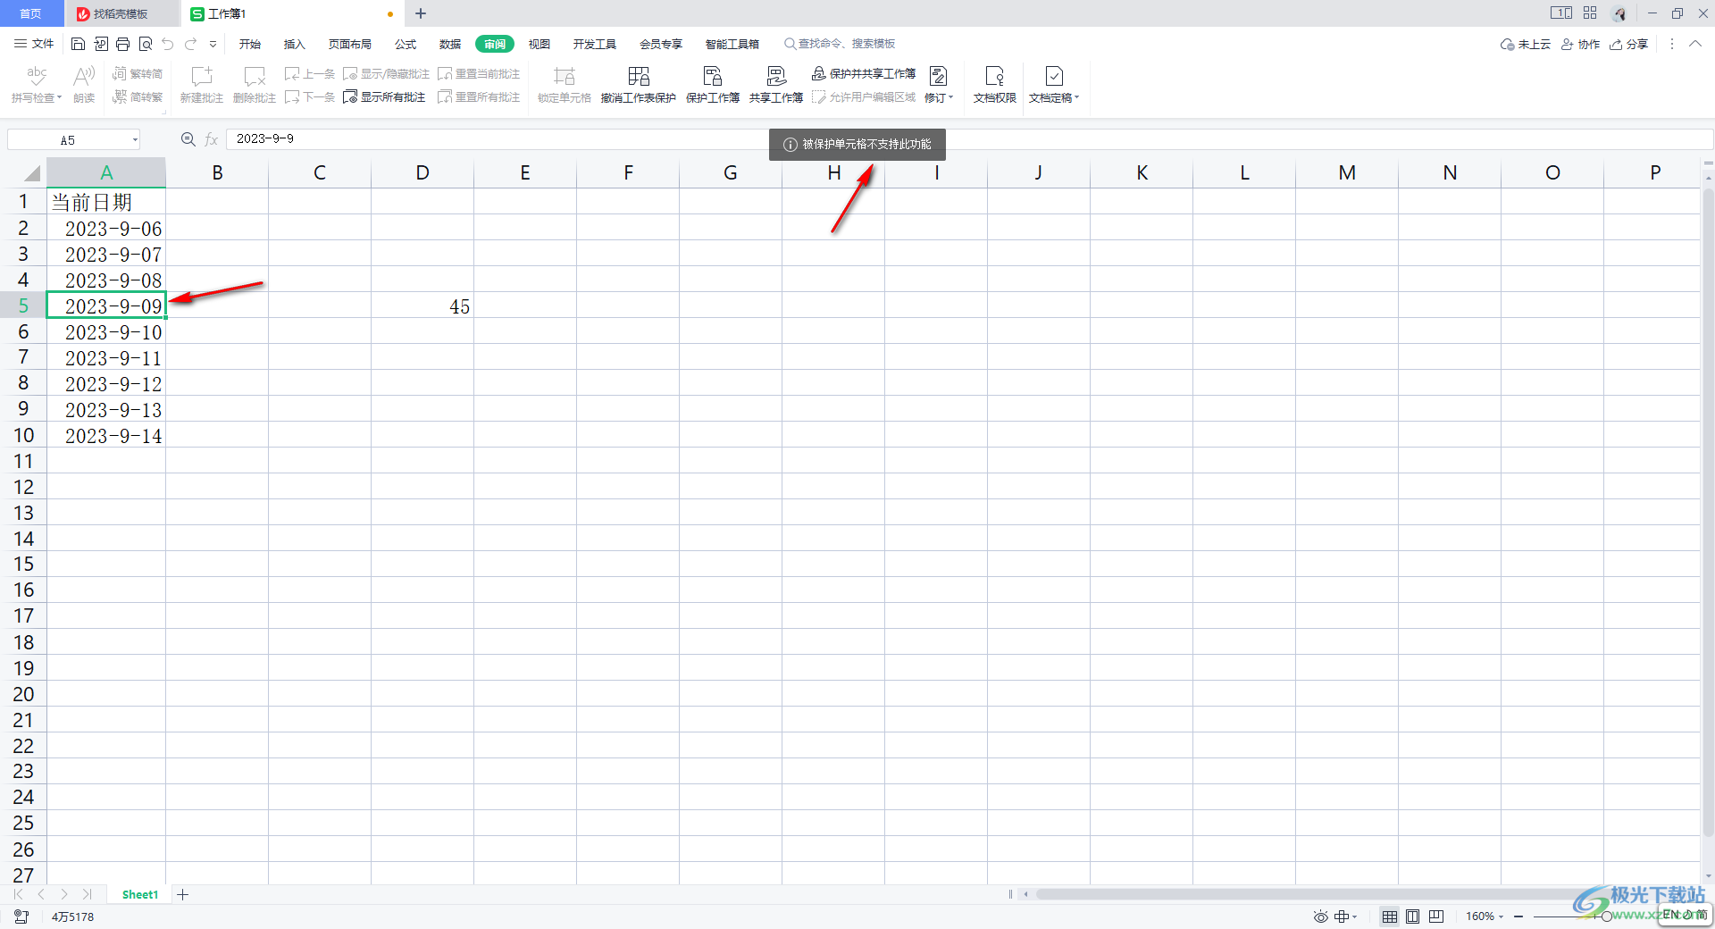The width and height of the screenshot is (1715, 929).
Task: Click the formula bar showing 2023-9-9
Action: (x=969, y=139)
